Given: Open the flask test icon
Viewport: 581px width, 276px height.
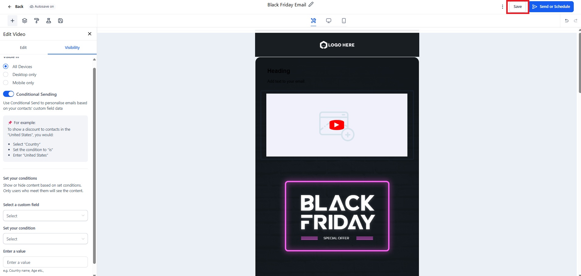Looking at the screenshot, I should 49,21.
